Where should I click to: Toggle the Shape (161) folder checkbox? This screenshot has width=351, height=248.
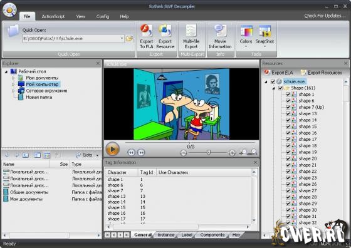pyautogui.click(x=280, y=88)
